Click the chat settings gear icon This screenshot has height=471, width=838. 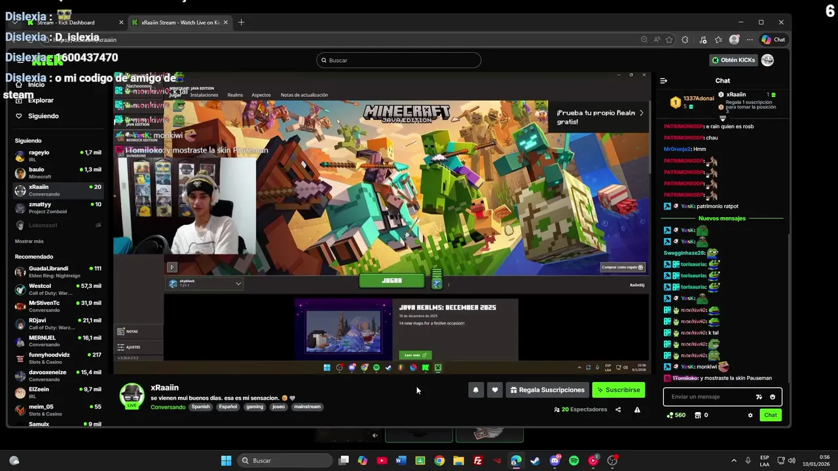[750, 415]
